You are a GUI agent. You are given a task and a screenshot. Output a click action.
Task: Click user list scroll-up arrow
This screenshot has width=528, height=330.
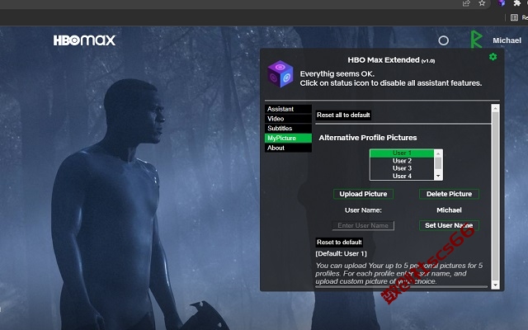click(x=438, y=153)
